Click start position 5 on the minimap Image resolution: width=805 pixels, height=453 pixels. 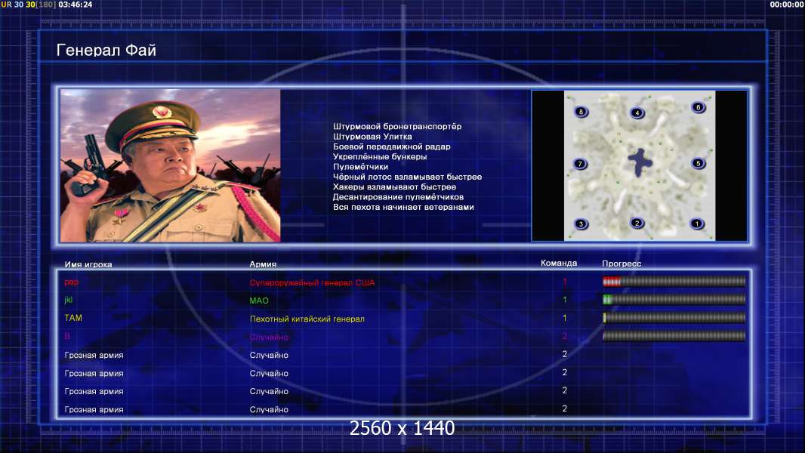[x=698, y=163]
